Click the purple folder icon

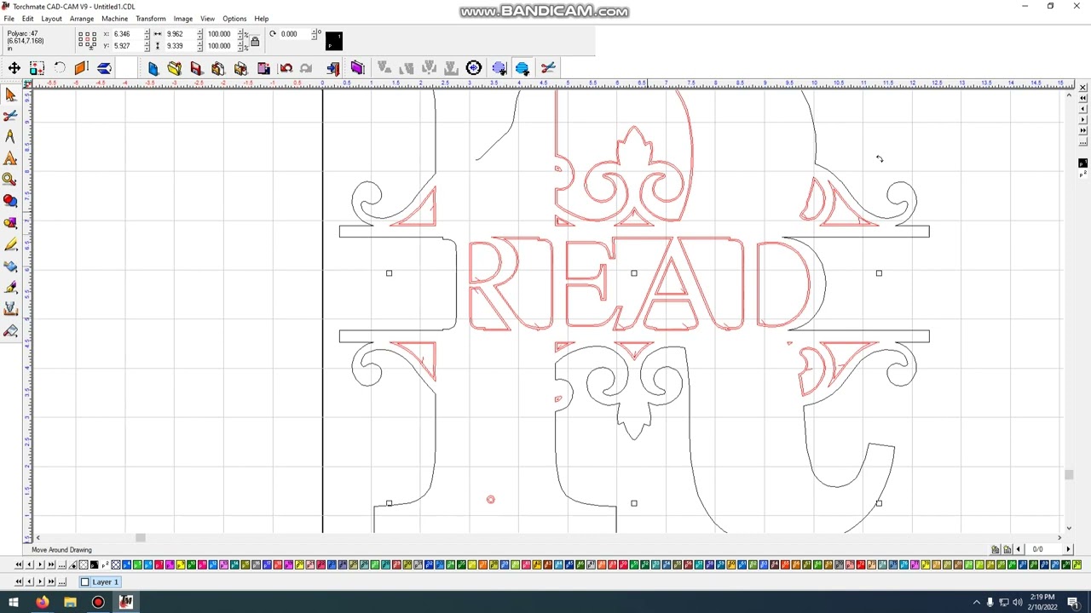pos(357,68)
